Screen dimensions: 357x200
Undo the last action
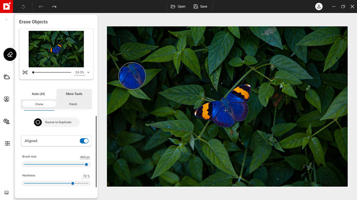pos(41,7)
